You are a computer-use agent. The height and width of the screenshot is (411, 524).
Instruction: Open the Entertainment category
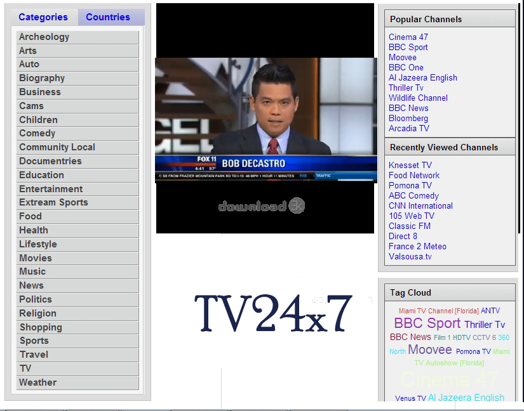point(77,189)
